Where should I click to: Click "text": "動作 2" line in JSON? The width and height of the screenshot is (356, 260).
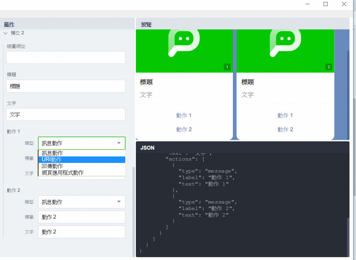point(203,215)
